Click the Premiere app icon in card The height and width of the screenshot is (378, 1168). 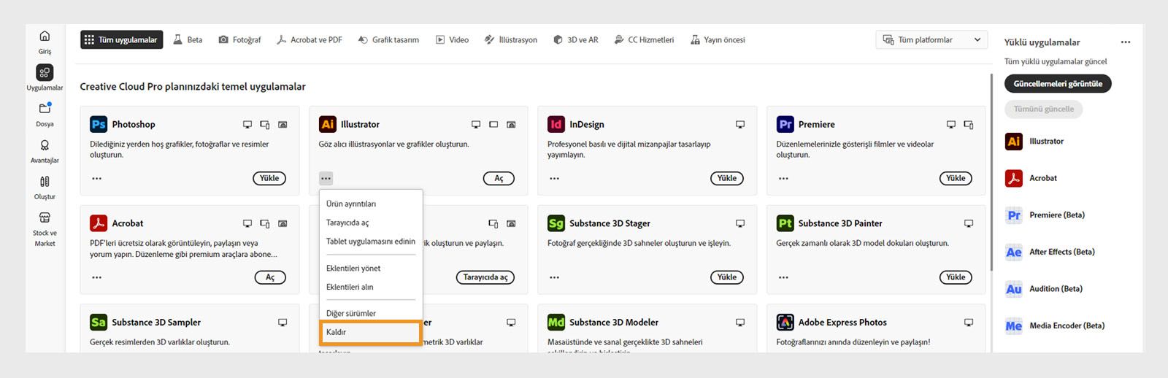[785, 124]
